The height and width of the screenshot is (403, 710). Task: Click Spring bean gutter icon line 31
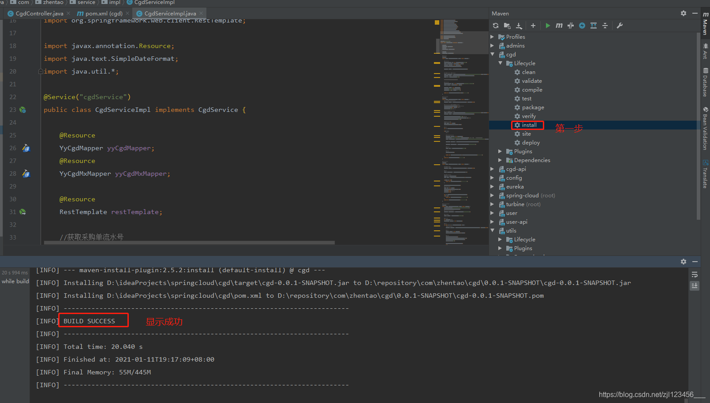click(x=22, y=212)
